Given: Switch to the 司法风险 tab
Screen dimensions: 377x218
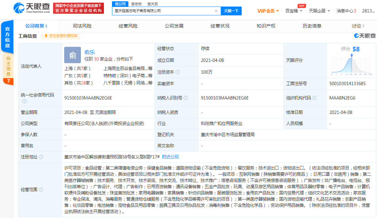Looking at the screenshot, I should click(x=82, y=26).
